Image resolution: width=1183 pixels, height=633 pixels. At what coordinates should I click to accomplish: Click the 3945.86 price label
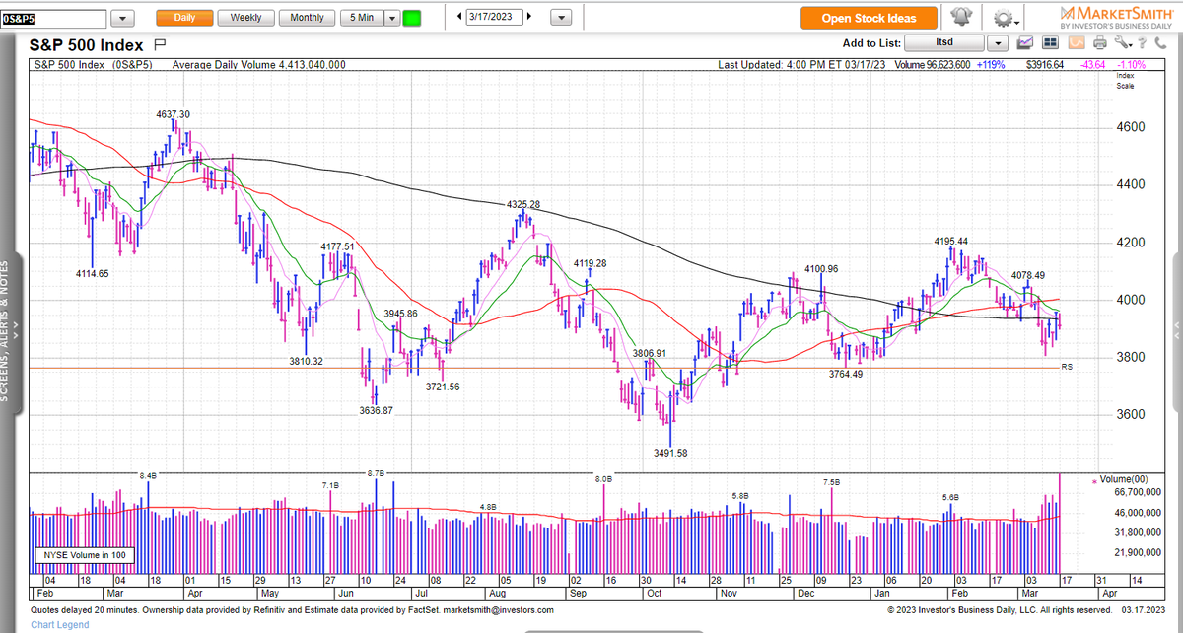tap(399, 313)
